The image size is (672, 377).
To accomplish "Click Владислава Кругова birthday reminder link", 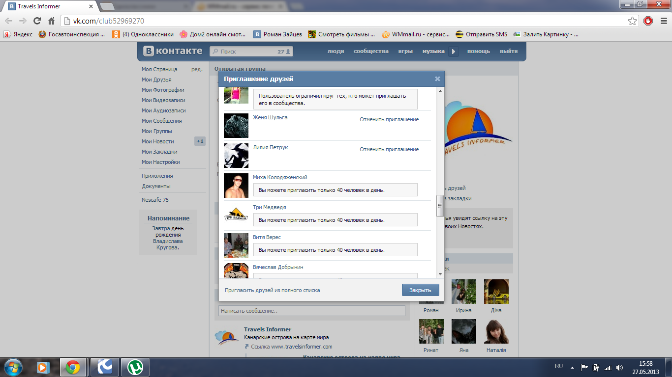I will [x=168, y=244].
